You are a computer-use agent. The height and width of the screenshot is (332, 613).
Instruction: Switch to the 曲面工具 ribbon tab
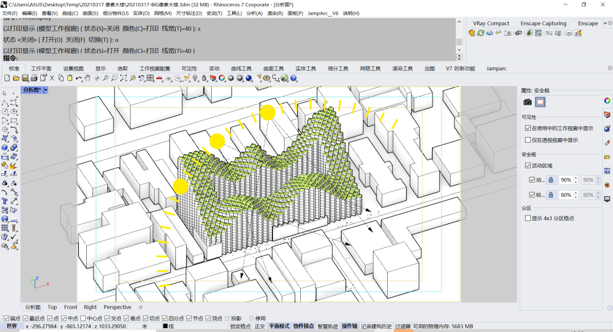coord(274,68)
